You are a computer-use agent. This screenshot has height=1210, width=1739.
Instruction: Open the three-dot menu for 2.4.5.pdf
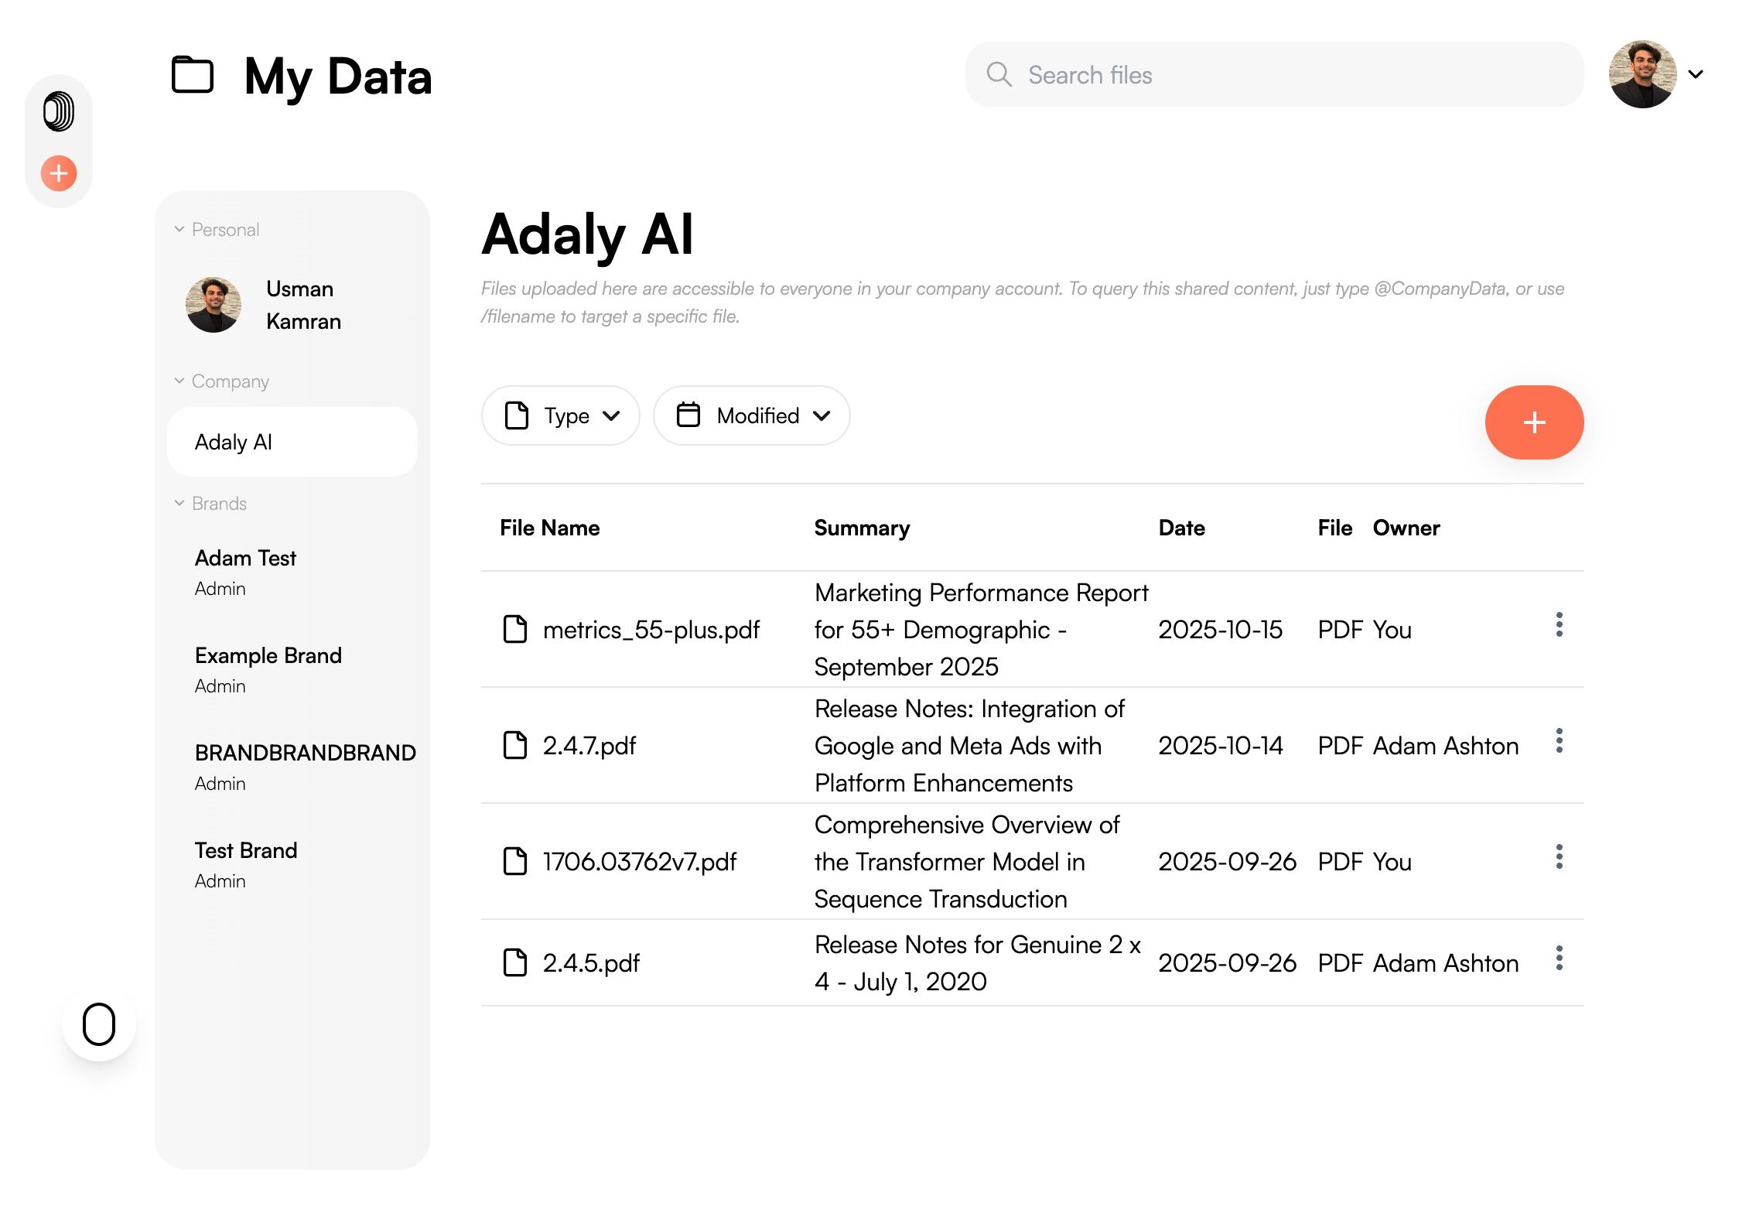coord(1559,959)
